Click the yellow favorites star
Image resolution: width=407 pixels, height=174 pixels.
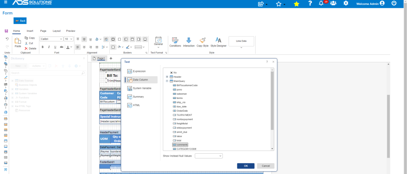297,4
